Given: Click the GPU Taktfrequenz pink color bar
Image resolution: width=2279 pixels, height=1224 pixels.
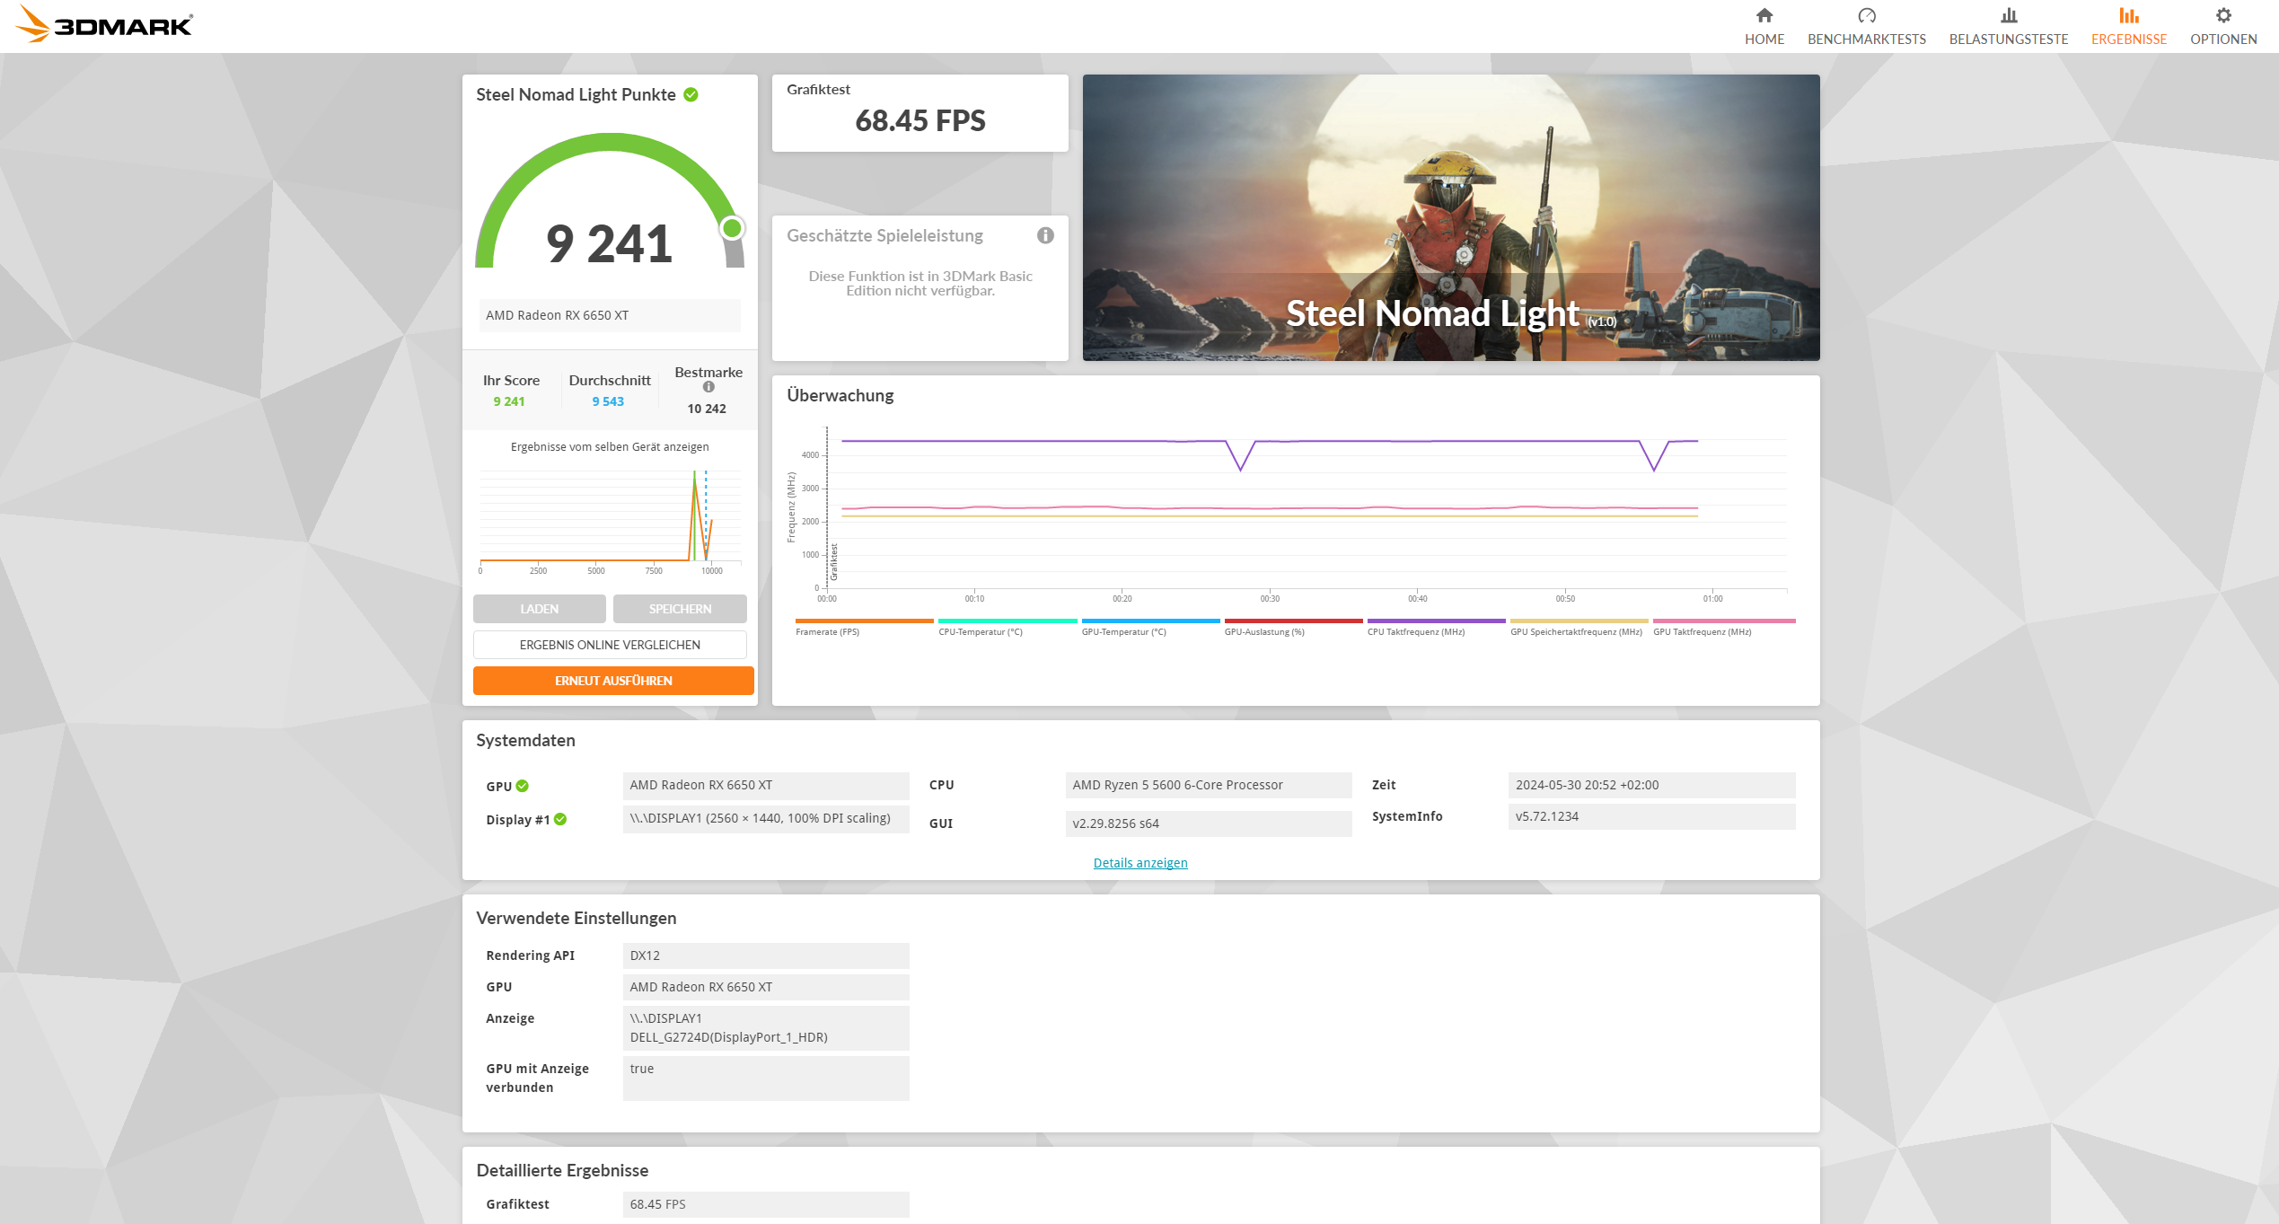Looking at the screenshot, I should pos(1723,621).
